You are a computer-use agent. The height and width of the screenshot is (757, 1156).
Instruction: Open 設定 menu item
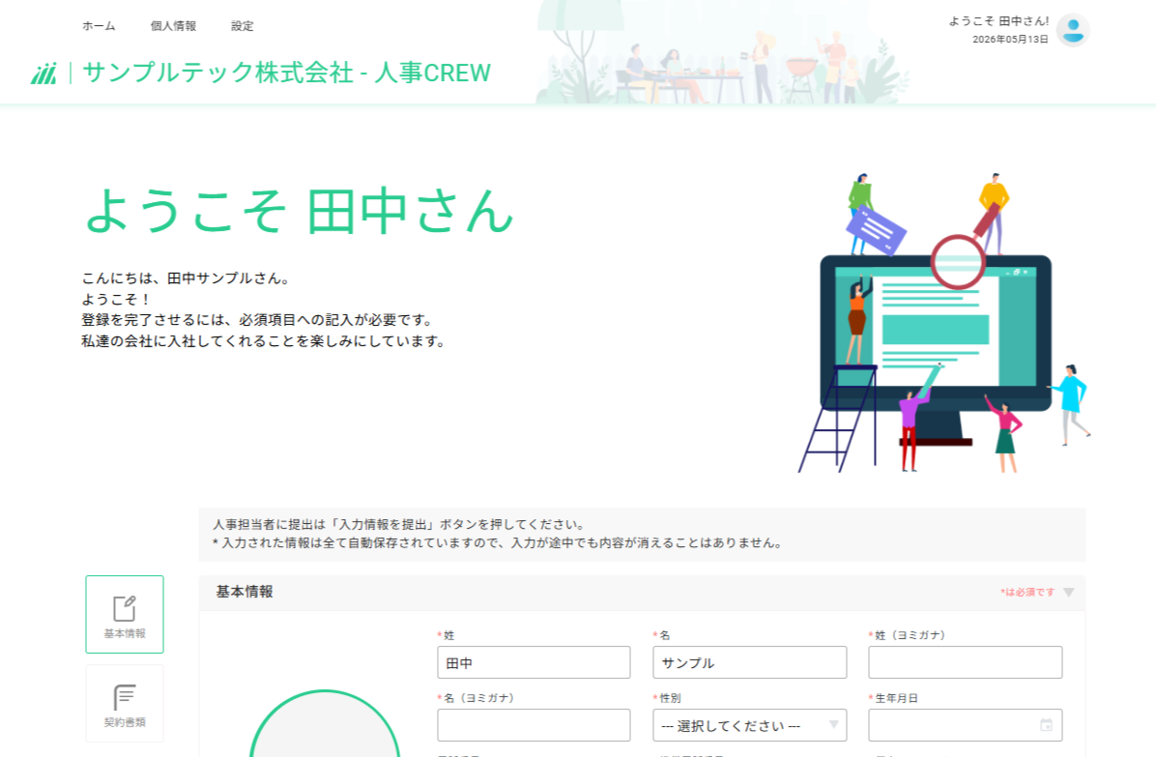(x=242, y=26)
